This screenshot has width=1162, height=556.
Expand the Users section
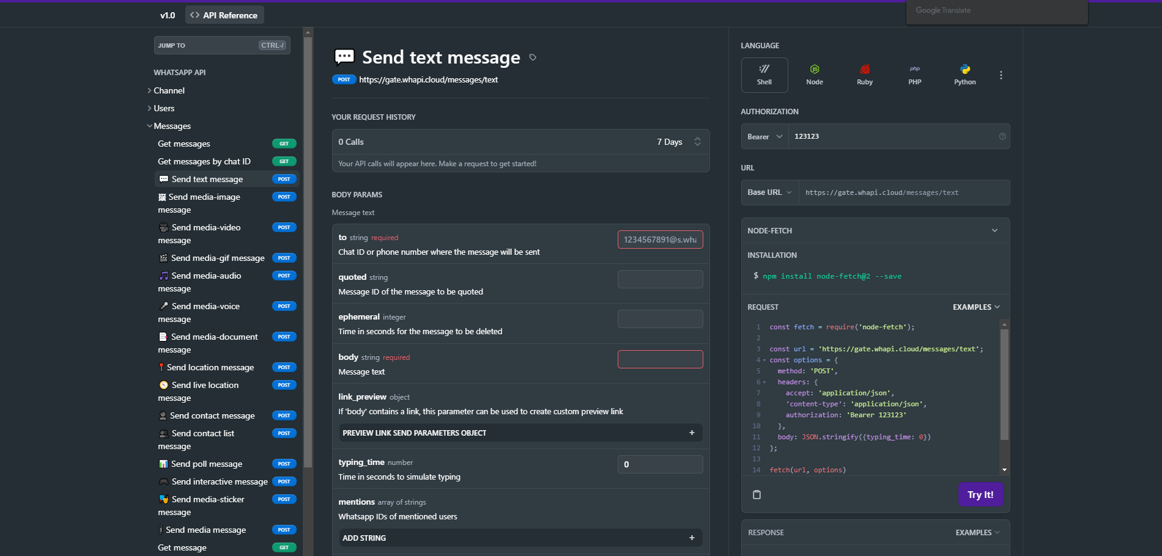tap(161, 108)
